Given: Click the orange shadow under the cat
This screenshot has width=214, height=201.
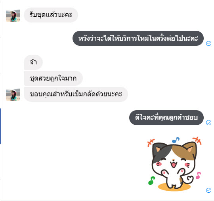Looking at the screenshot, I should tap(174, 188).
